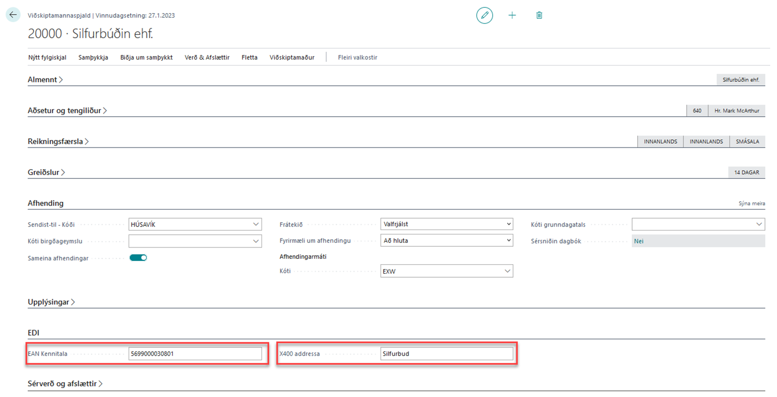Click the back arrow icon

click(13, 15)
